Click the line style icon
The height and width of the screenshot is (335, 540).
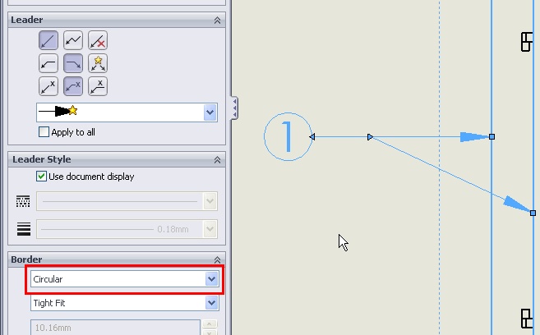point(23,201)
